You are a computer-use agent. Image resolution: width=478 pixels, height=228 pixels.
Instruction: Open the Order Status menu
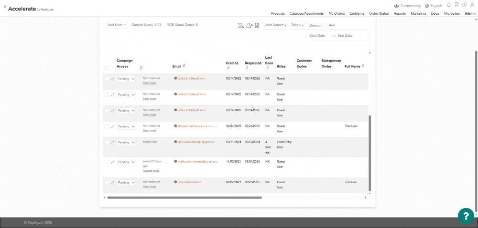(379, 13)
